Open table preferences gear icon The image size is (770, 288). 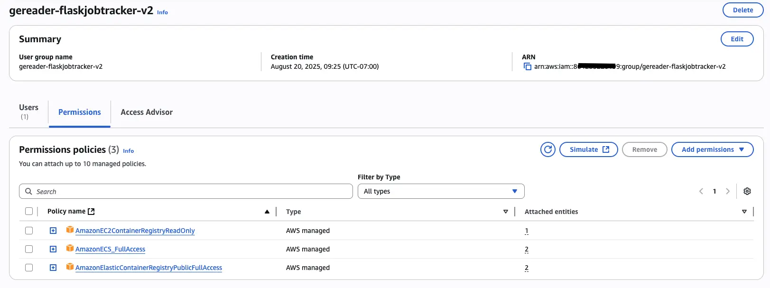click(x=747, y=191)
